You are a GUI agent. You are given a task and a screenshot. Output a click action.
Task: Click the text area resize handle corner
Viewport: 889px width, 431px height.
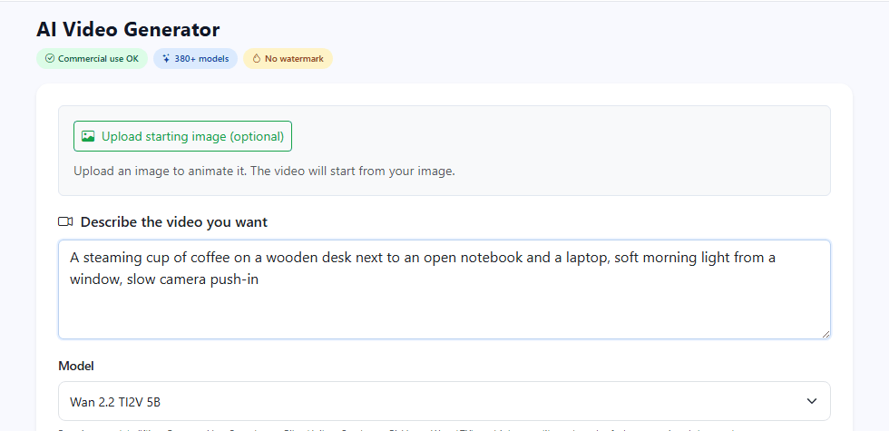click(x=825, y=334)
